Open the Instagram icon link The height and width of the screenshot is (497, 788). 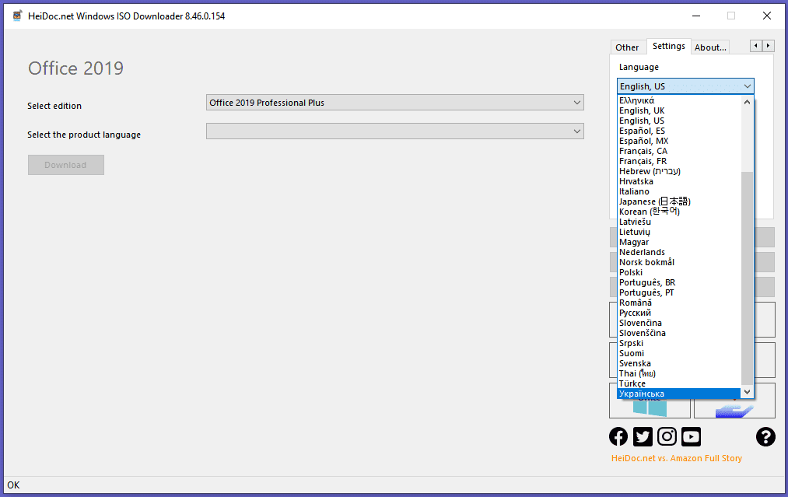667,436
